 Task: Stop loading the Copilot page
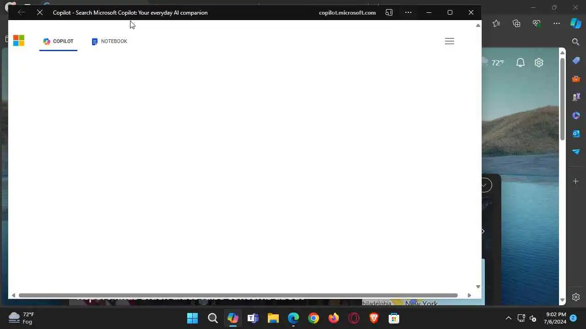click(x=40, y=13)
